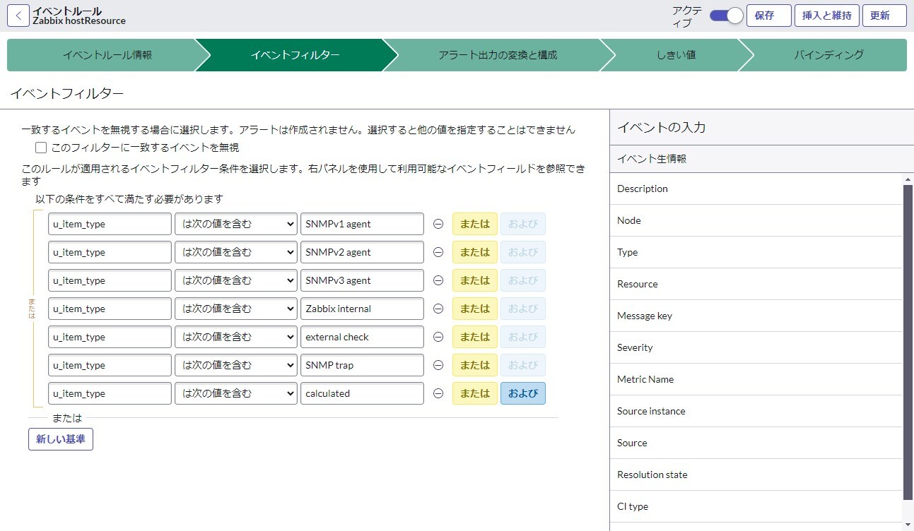Remove the SNMP trap condition
Image resolution: width=914 pixels, height=531 pixels.
pos(438,365)
